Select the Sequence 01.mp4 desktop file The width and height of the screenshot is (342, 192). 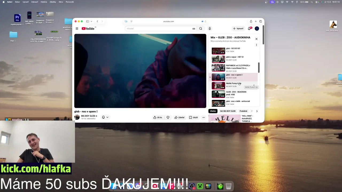pyautogui.click(x=40, y=17)
